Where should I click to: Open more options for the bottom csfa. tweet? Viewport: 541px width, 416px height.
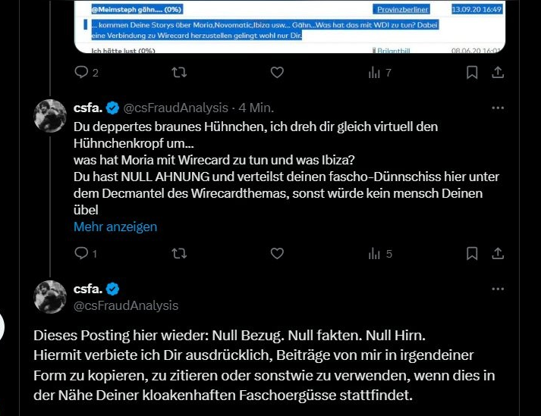click(x=498, y=289)
